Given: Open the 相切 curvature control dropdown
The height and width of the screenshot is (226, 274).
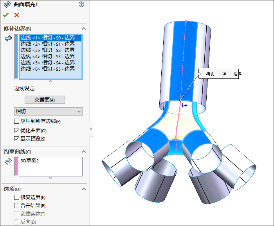Looking at the screenshot, I should (x=48, y=111).
